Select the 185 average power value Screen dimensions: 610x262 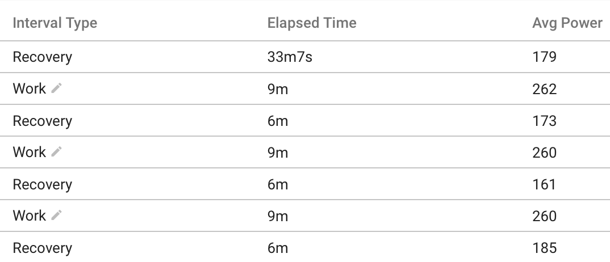click(544, 248)
